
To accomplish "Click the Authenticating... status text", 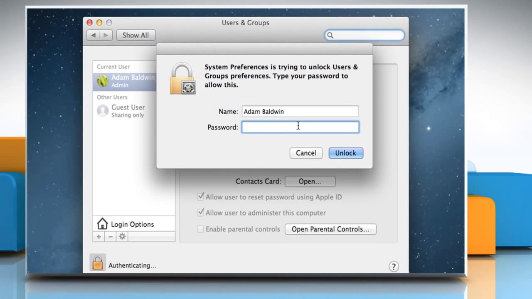I will (x=132, y=265).
